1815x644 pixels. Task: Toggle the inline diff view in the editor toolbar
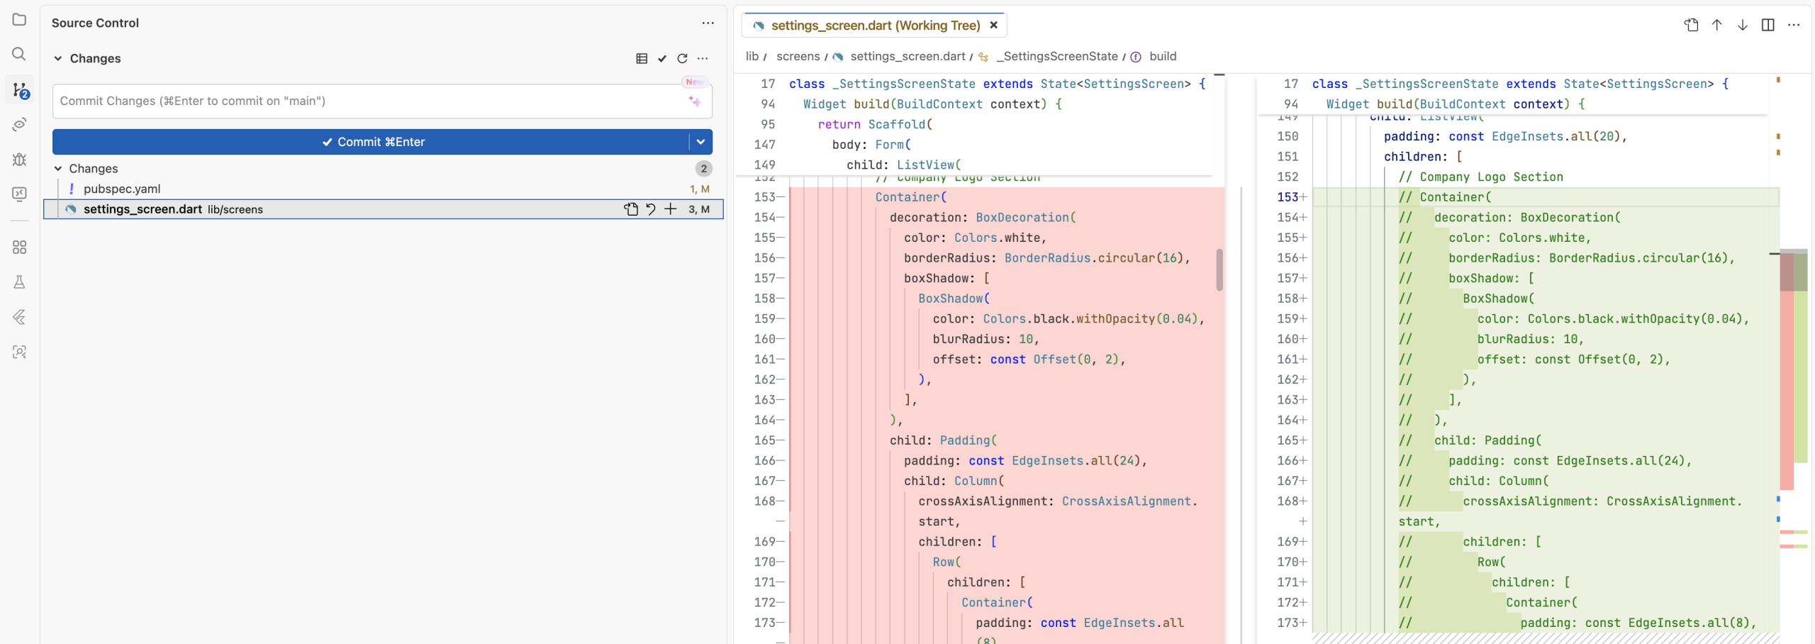pos(1767,26)
